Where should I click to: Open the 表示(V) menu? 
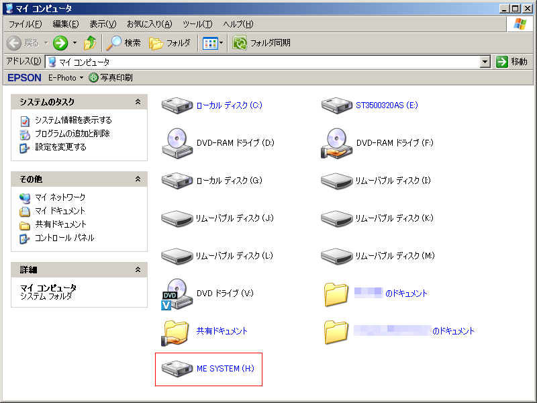point(103,24)
